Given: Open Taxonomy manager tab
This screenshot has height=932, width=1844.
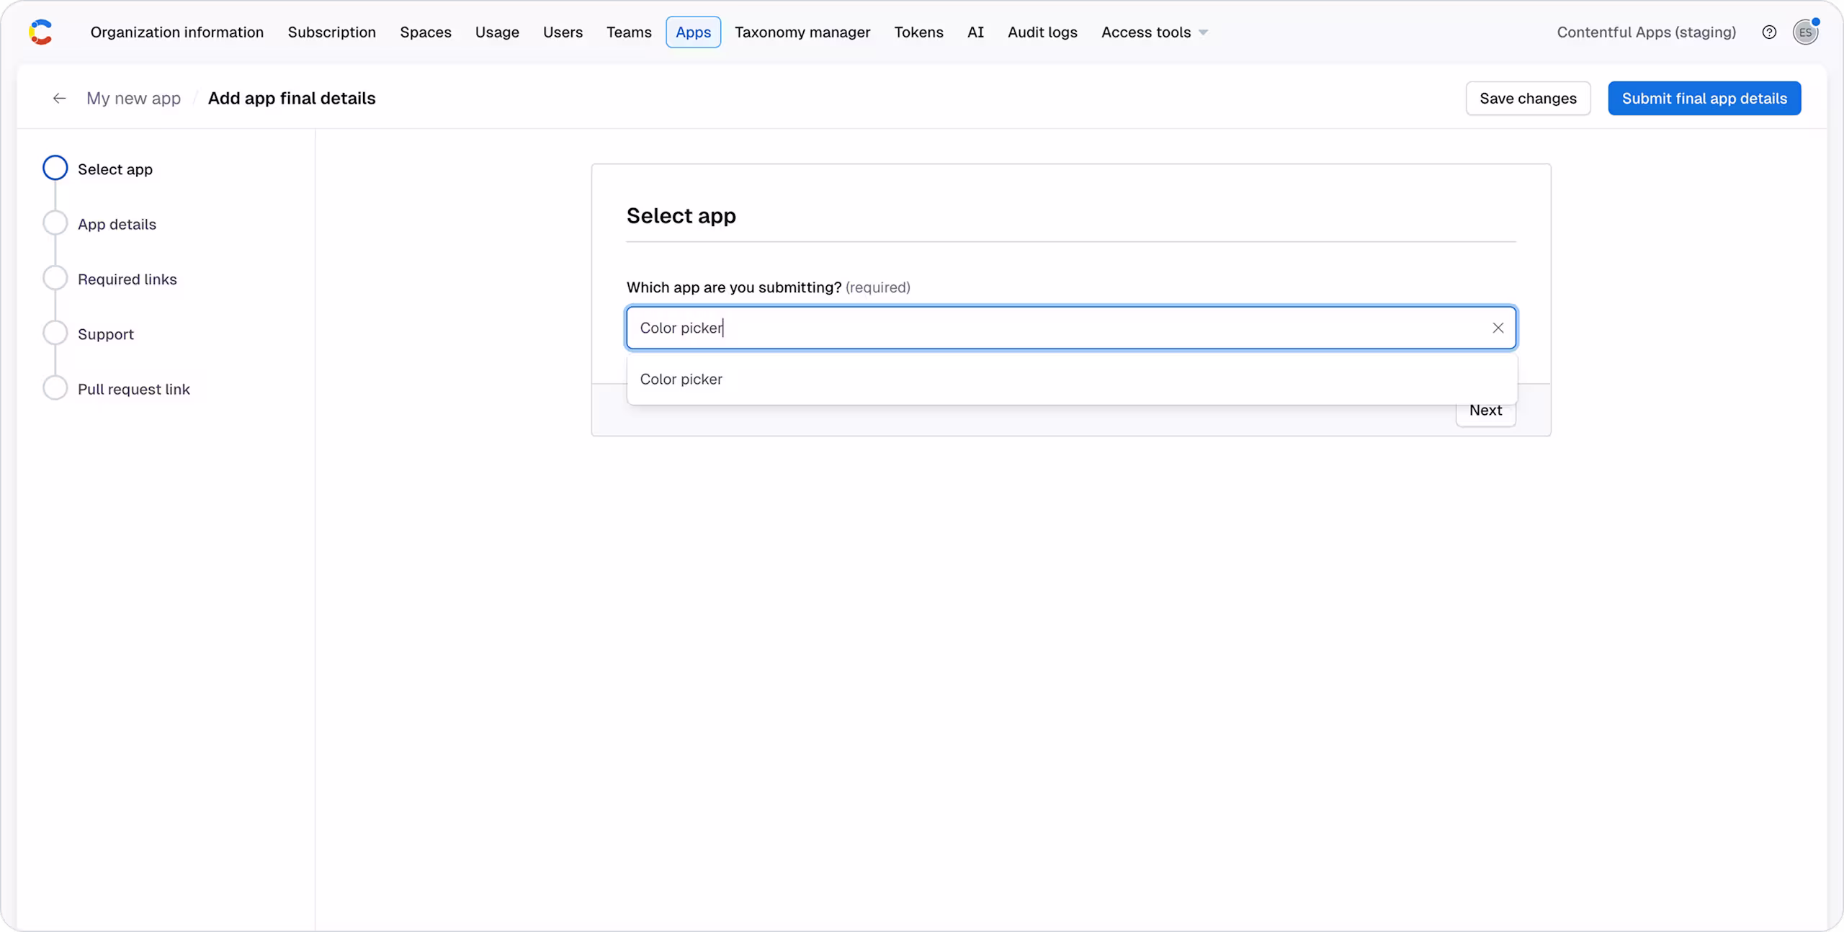Looking at the screenshot, I should pos(802,32).
